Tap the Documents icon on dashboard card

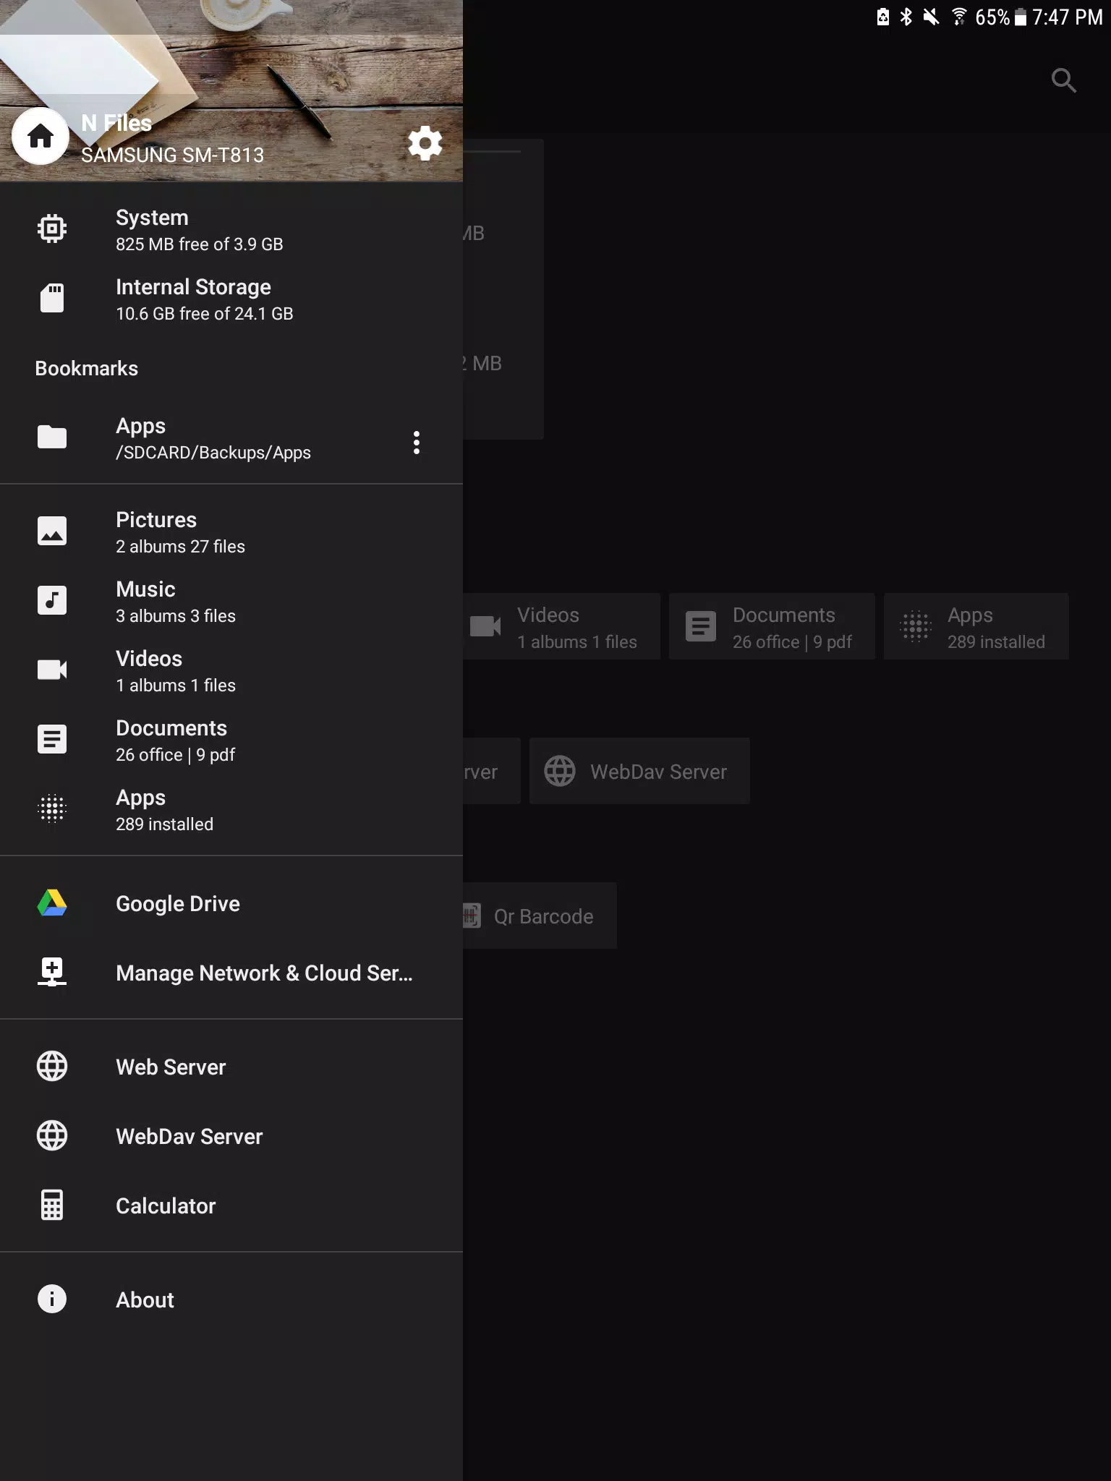click(x=701, y=626)
